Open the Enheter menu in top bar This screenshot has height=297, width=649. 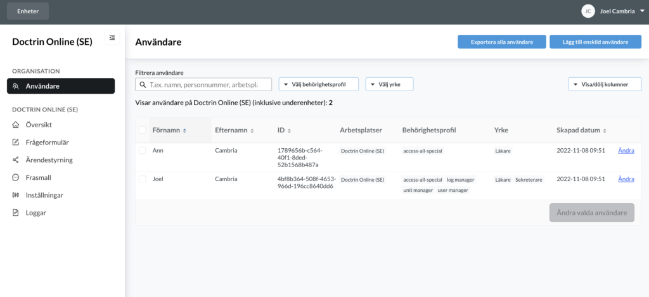point(28,11)
